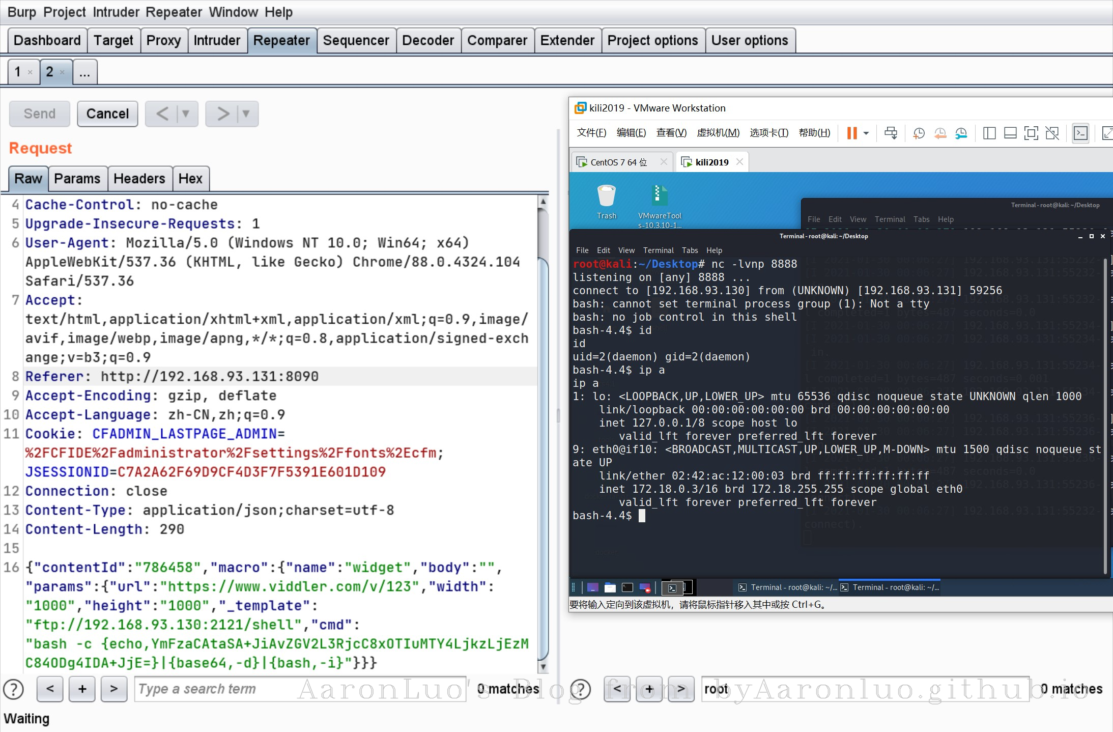Open the Kali file manager taskbar icon

610,588
